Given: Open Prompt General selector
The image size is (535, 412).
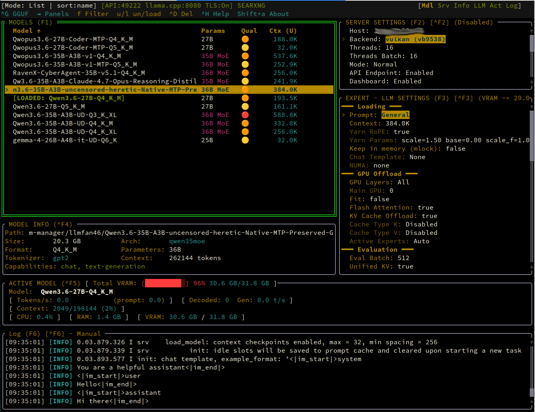Looking at the screenshot, I should [x=396, y=115].
